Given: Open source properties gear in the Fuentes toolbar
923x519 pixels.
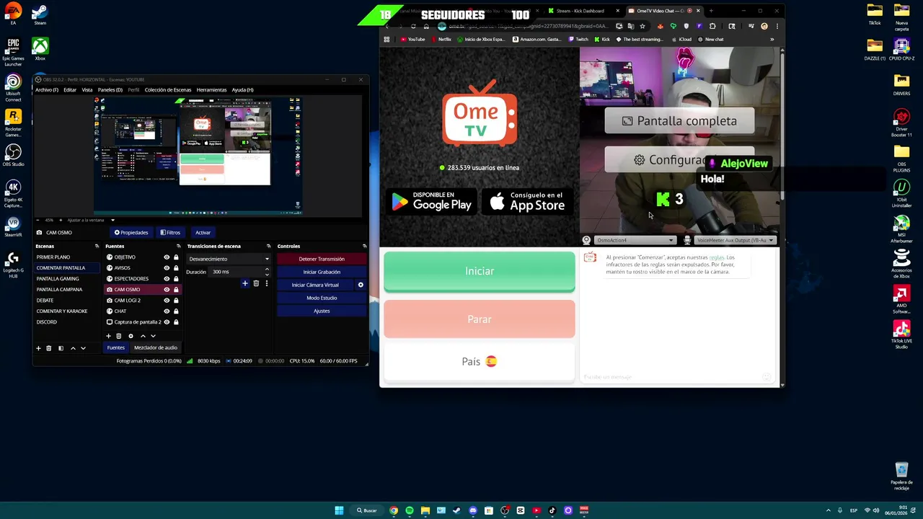Looking at the screenshot, I should pos(131,336).
